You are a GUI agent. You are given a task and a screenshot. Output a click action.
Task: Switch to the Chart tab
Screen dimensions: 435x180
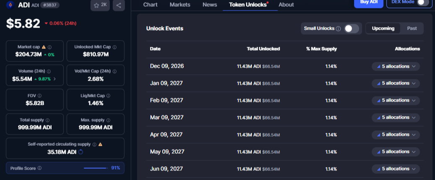150,5
